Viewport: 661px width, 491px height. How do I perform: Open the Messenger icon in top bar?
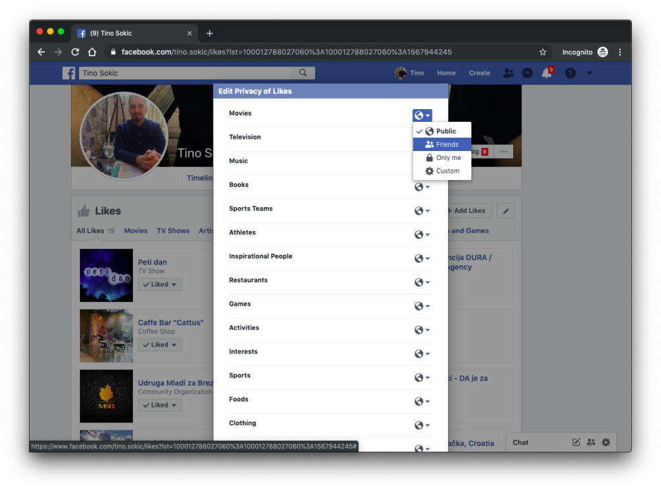(x=527, y=73)
